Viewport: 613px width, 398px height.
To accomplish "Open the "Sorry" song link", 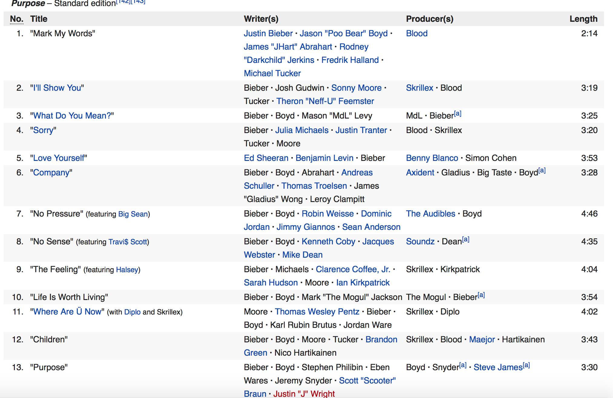I will coord(43,130).
